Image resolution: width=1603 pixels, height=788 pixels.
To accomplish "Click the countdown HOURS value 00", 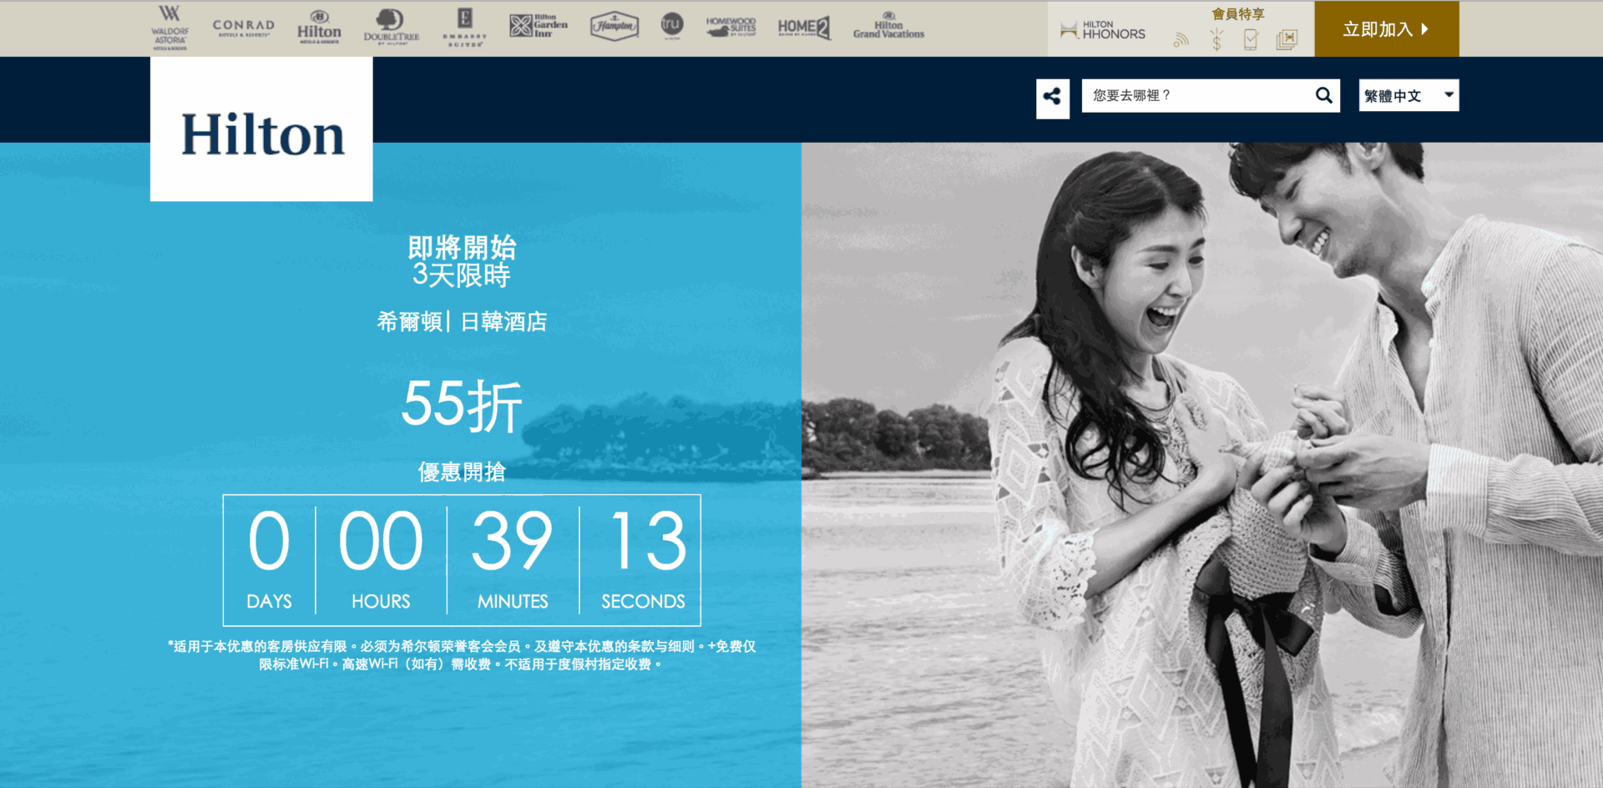I will click(x=381, y=541).
